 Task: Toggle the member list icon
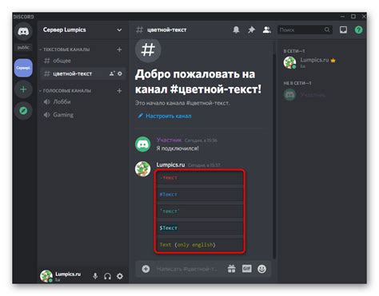[267, 30]
